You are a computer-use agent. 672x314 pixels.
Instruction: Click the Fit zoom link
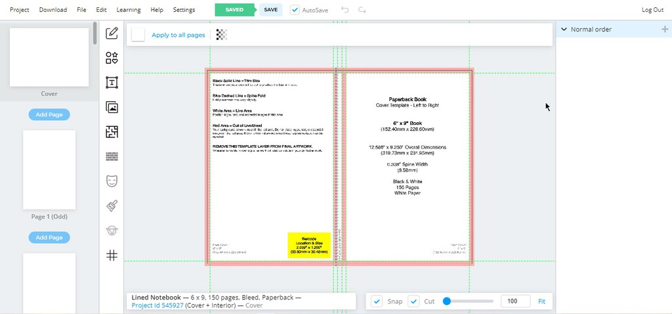click(x=541, y=301)
